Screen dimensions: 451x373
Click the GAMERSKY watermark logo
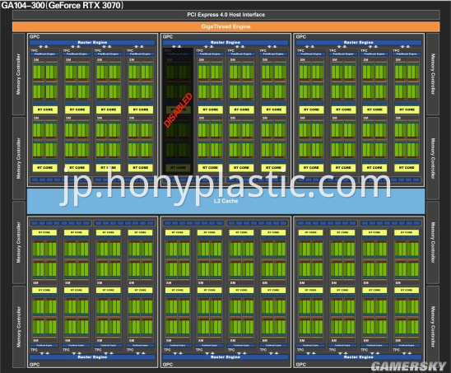coord(409,366)
